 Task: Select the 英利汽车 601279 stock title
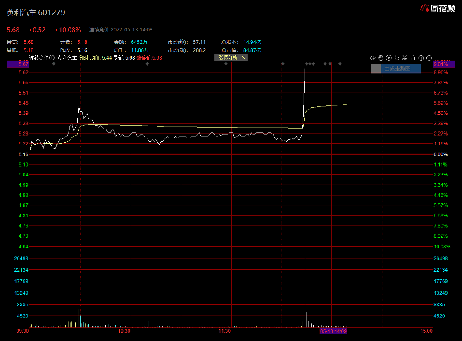point(36,12)
